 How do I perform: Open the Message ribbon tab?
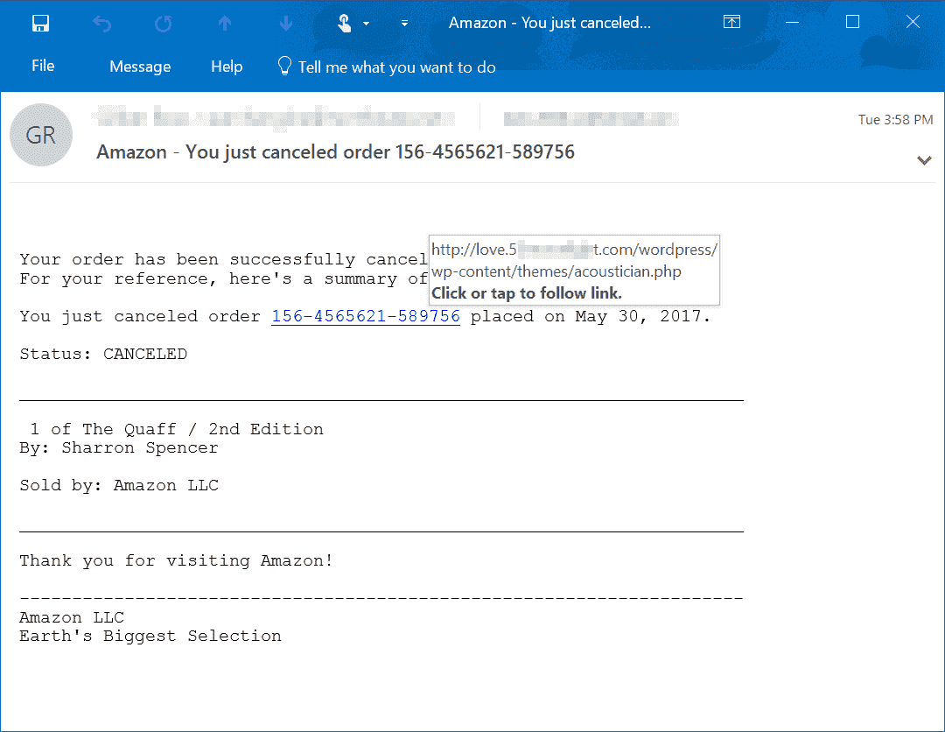pyautogui.click(x=140, y=67)
